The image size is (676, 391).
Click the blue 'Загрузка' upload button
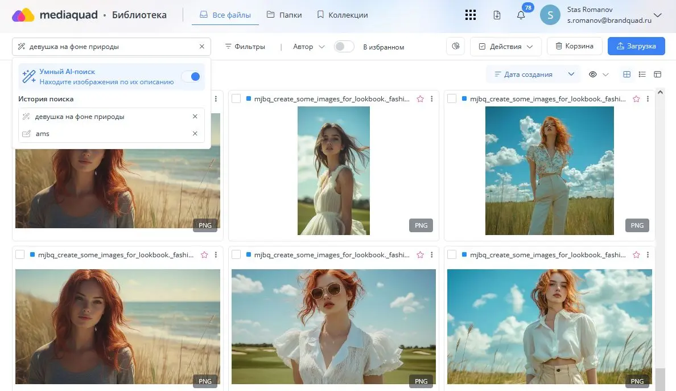click(636, 47)
